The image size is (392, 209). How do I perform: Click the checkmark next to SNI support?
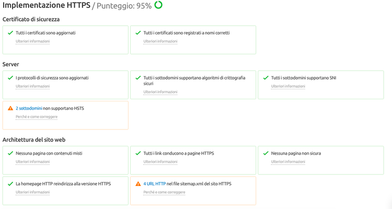point(266,78)
